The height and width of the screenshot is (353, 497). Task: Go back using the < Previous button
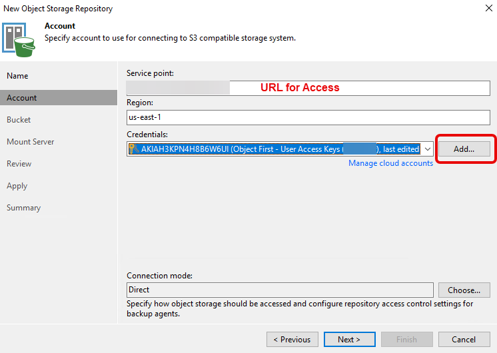click(x=292, y=339)
